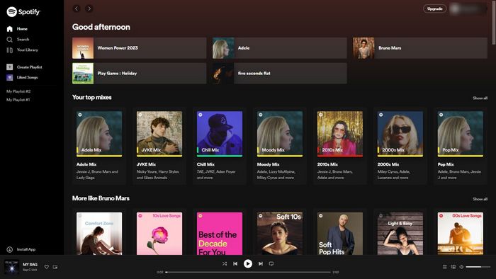This screenshot has height=279, width=496.
Task: Click MY BAG song title
Action: (30, 264)
